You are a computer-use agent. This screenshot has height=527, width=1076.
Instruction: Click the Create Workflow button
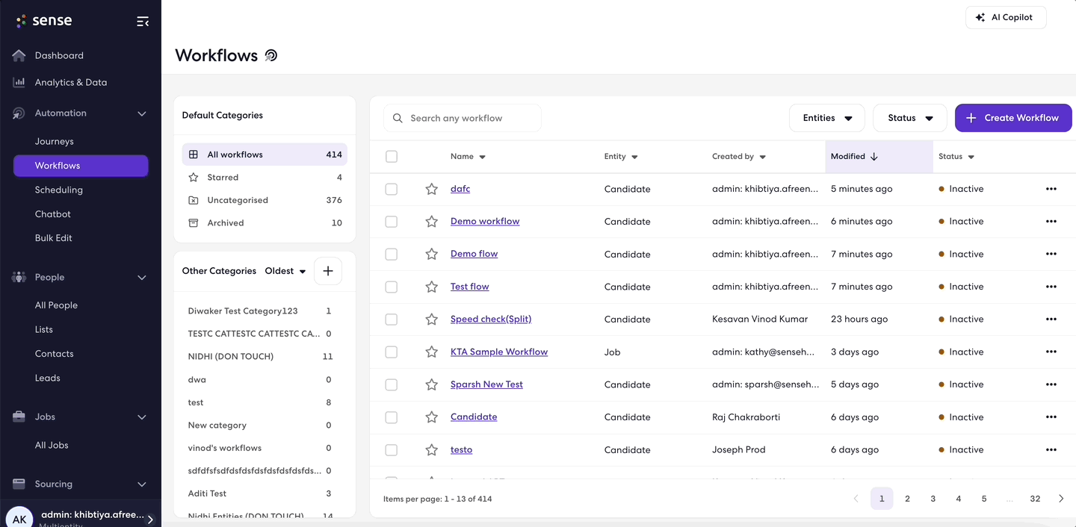pyautogui.click(x=1013, y=117)
